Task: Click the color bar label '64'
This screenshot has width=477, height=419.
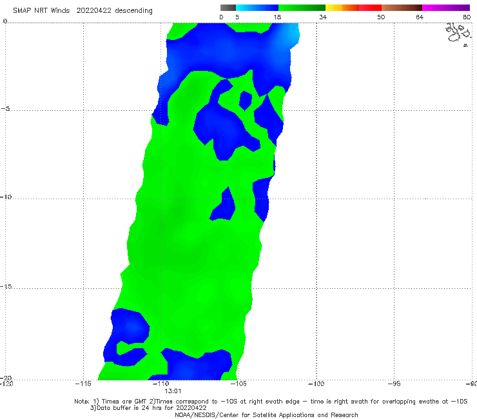Action: (x=420, y=17)
